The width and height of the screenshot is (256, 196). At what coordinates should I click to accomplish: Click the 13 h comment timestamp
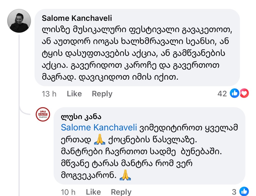[49, 94]
